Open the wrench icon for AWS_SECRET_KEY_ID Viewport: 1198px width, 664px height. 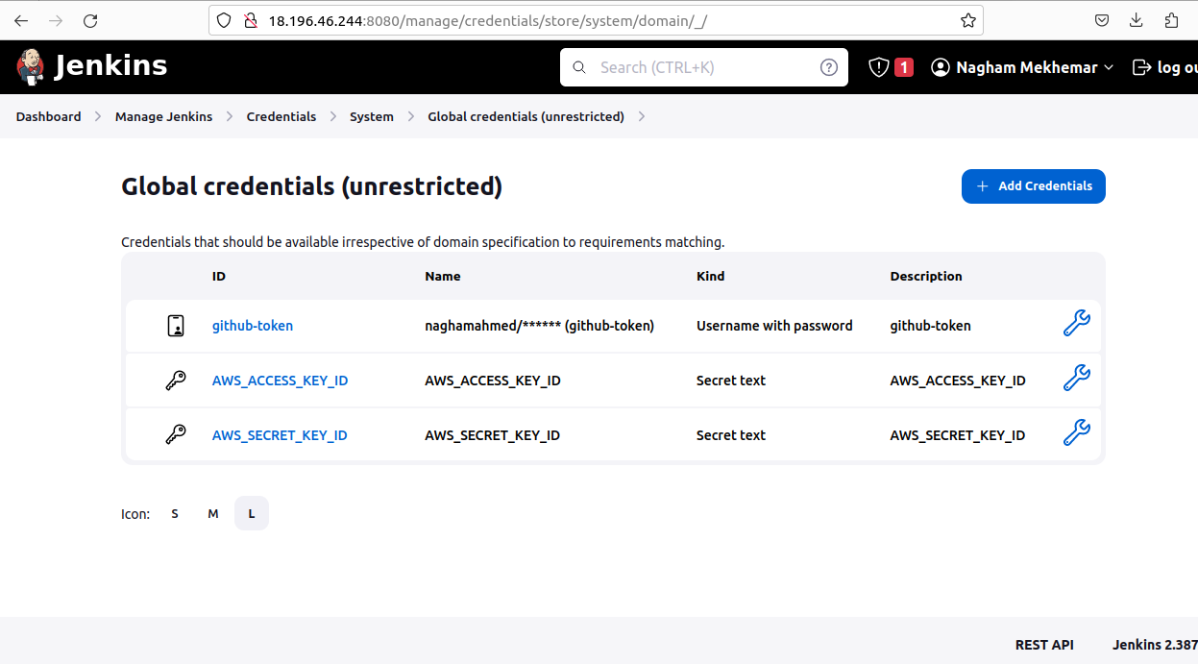tap(1076, 433)
